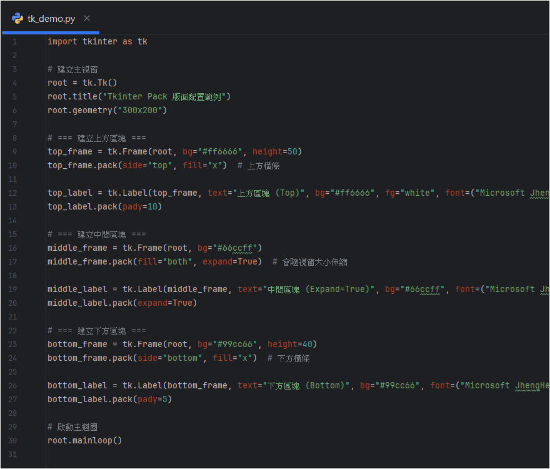The width and height of the screenshot is (550, 469).
Task: Click the Python file icon on the tk_demo.py tab
Action: point(17,18)
